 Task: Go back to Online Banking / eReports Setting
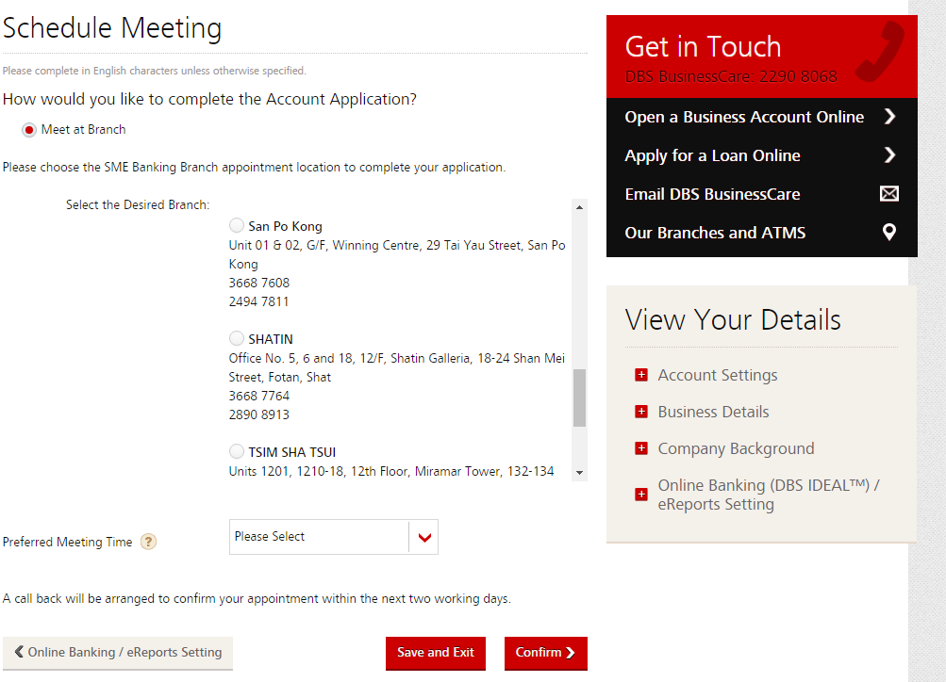(x=118, y=653)
